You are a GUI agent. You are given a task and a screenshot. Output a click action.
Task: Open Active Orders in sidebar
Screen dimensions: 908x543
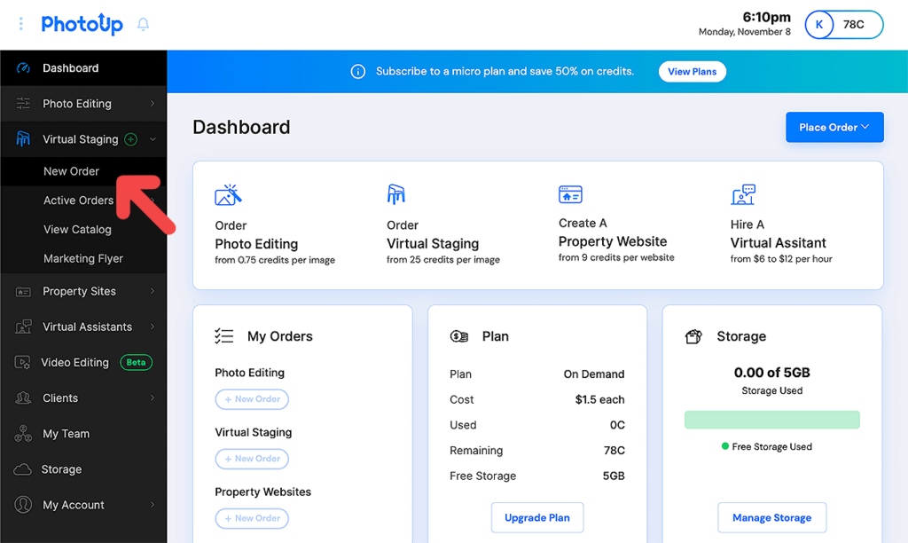coord(78,201)
